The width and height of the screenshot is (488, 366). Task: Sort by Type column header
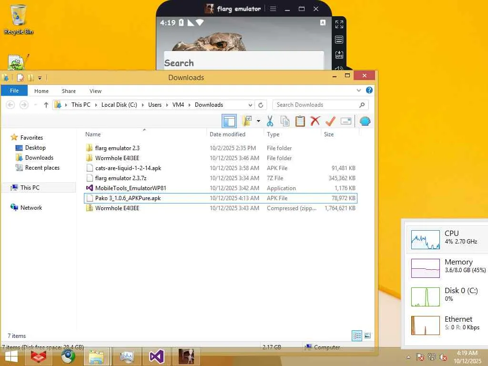(273, 134)
